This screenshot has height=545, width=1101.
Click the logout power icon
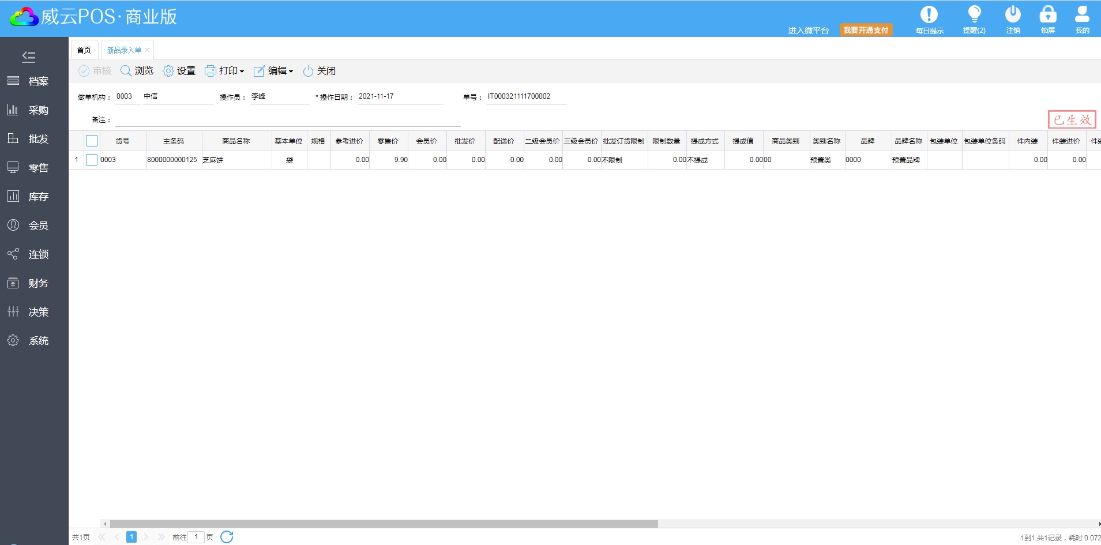coord(1013,15)
